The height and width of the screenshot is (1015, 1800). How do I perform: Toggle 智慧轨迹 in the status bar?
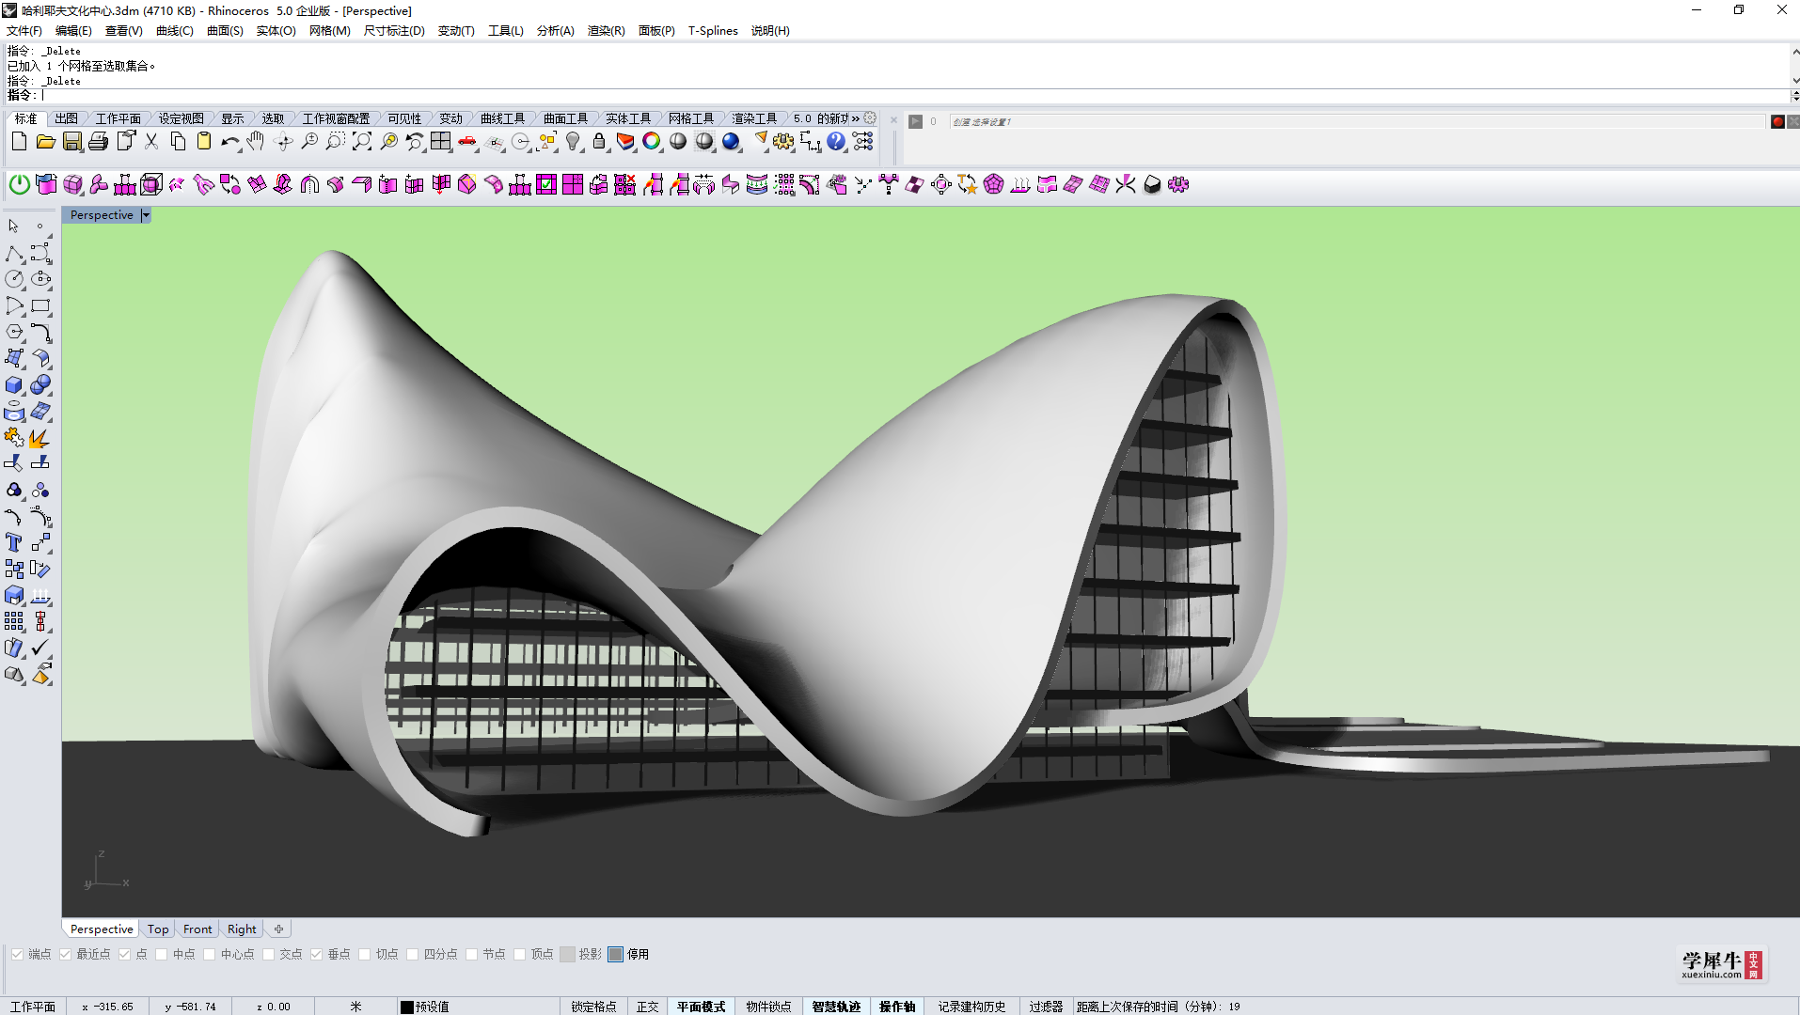coord(836,1007)
